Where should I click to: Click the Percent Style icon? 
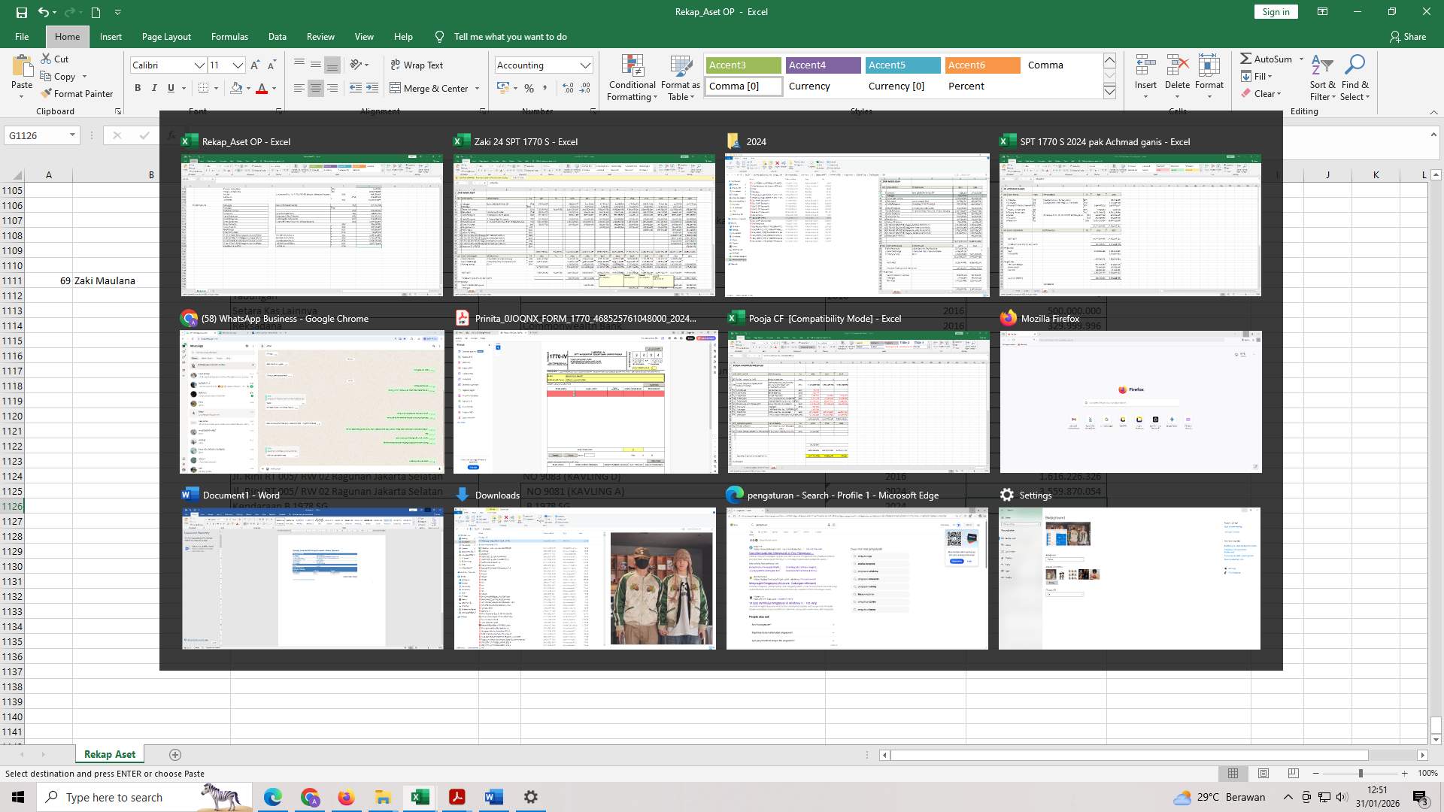click(529, 88)
